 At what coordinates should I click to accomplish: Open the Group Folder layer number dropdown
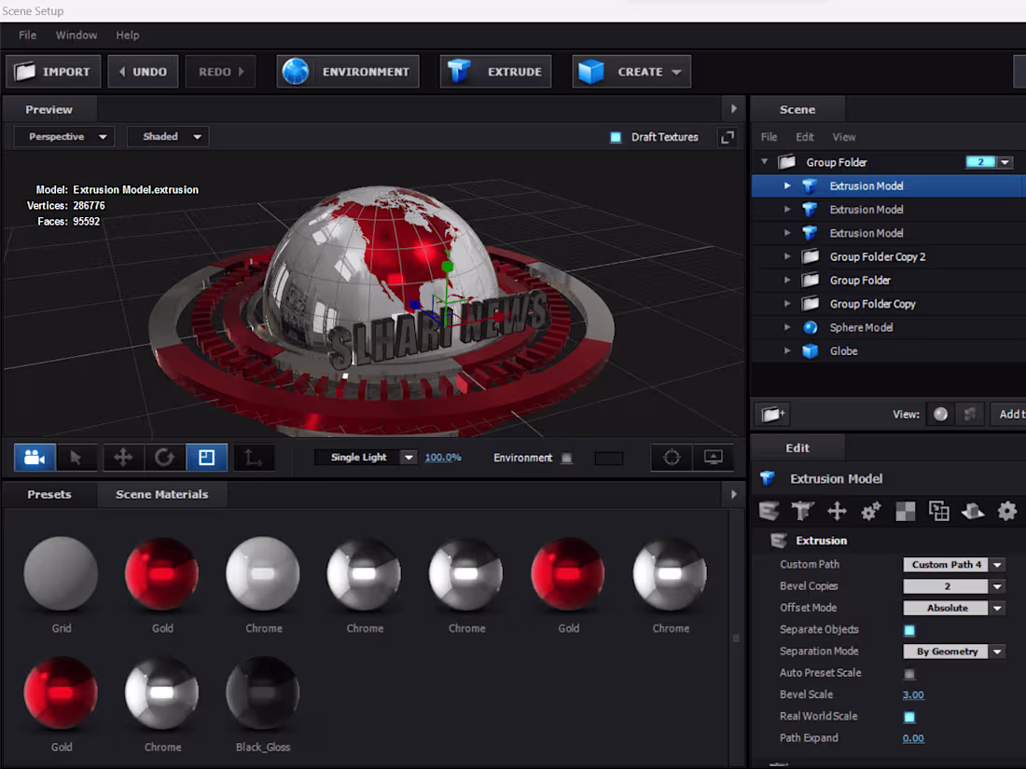(x=1005, y=162)
